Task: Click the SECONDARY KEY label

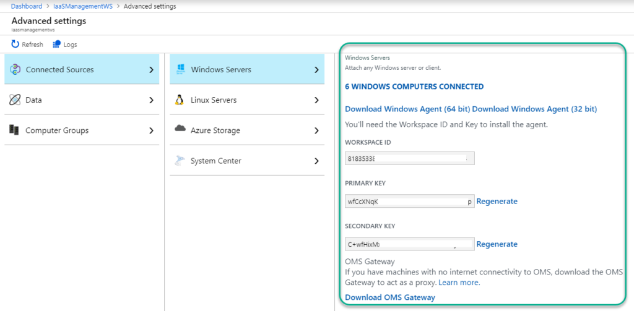Action: click(370, 226)
